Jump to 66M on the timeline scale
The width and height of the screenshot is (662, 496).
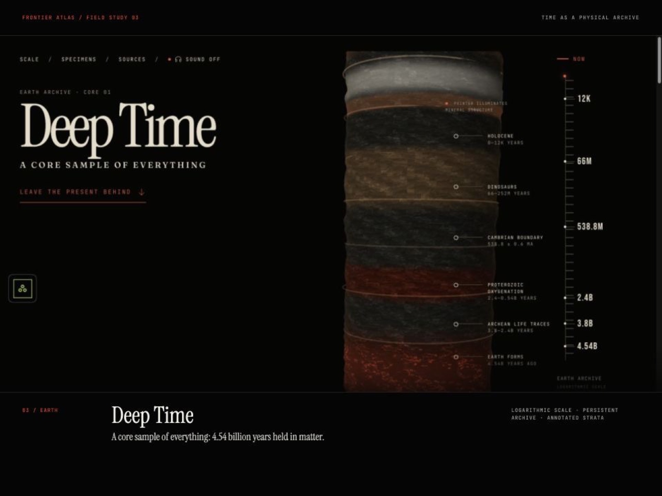coord(584,161)
